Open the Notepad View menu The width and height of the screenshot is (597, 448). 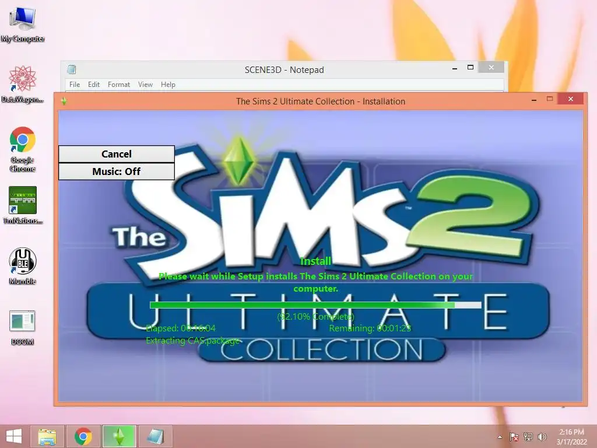tap(145, 84)
